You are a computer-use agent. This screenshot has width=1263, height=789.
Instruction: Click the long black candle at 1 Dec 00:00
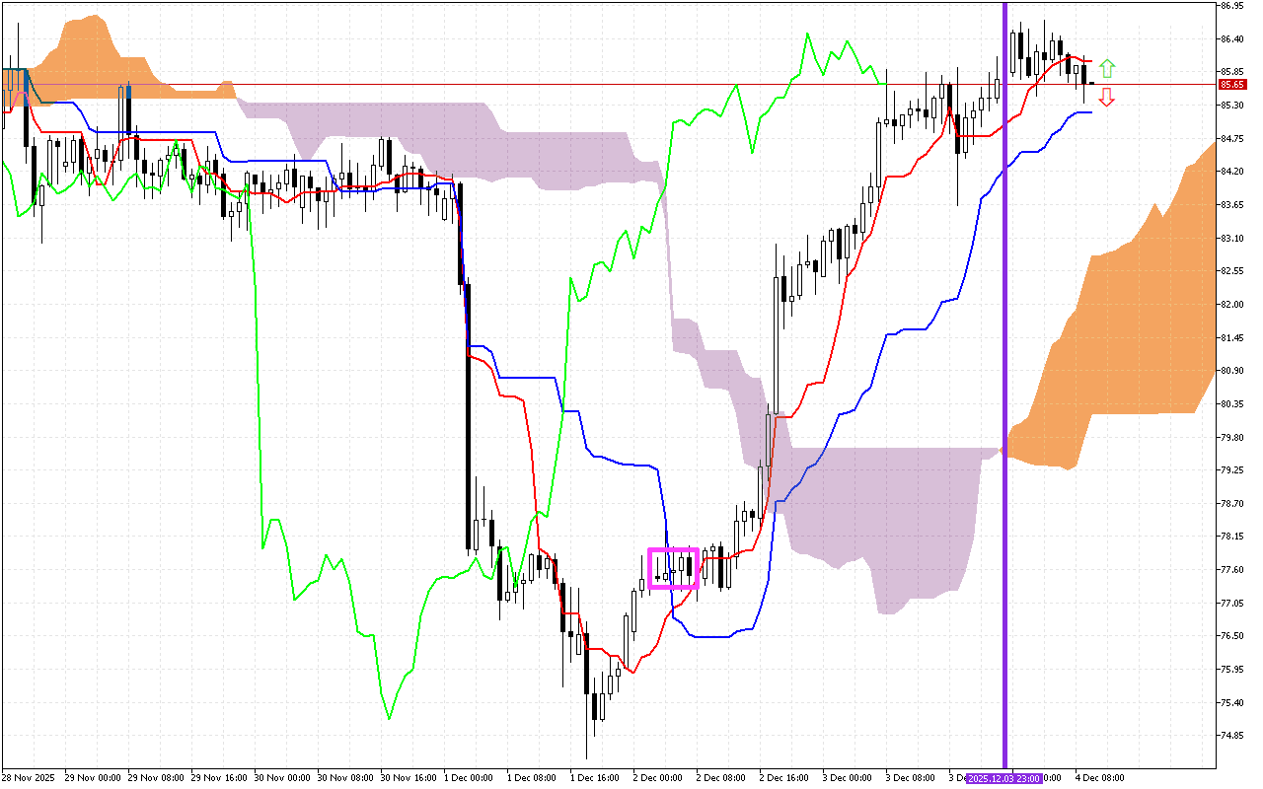click(x=467, y=414)
